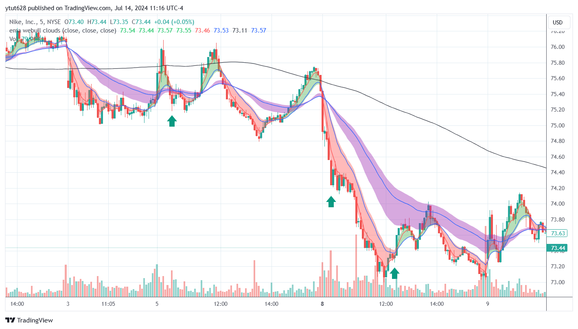
Task: Click the TradingView.com text in the header
Action: point(88,8)
